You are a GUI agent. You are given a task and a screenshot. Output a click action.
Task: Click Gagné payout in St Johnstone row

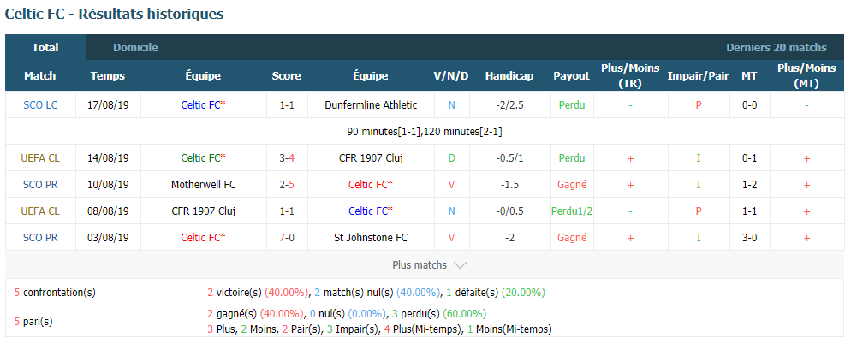[572, 238]
